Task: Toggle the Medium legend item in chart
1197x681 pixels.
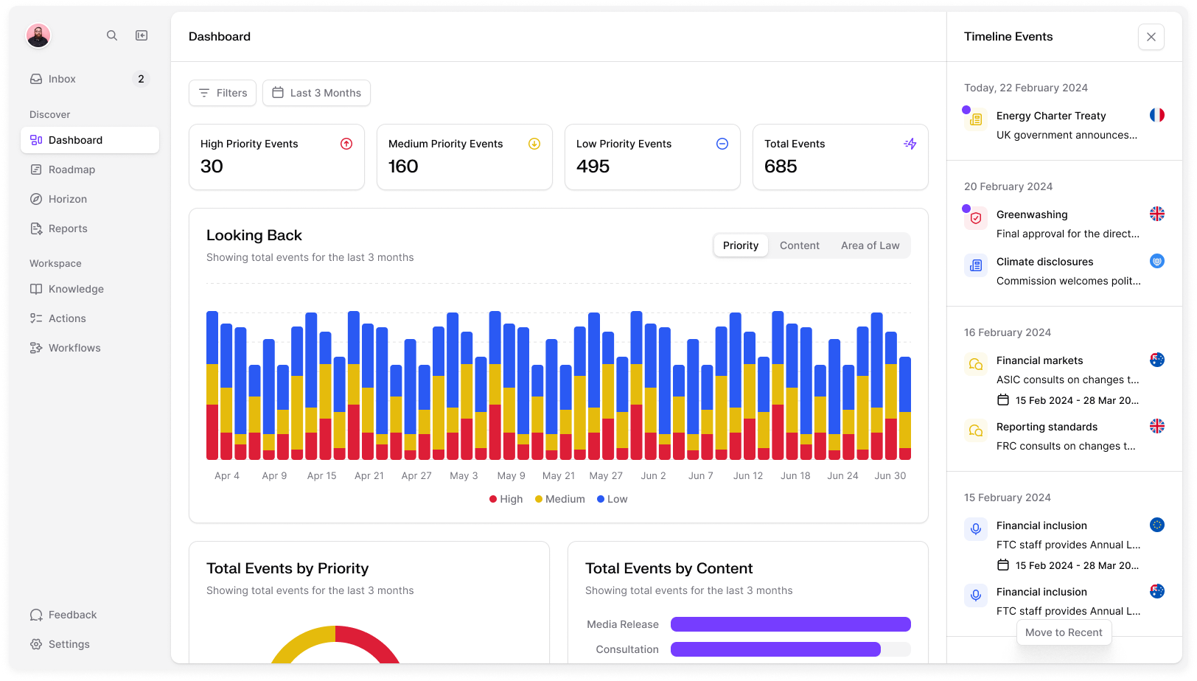Action: click(560, 499)
